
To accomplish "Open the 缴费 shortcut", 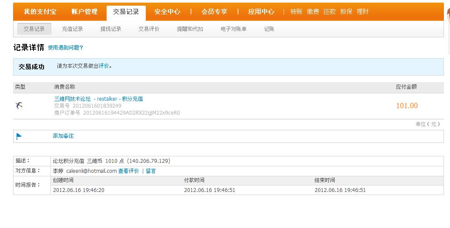I will [313, 12].
